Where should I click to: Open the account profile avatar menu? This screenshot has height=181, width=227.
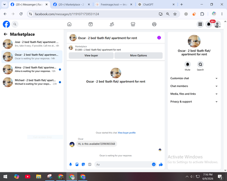point(217,24)
